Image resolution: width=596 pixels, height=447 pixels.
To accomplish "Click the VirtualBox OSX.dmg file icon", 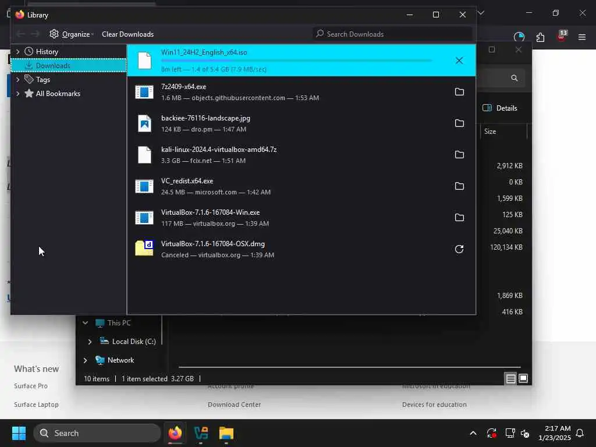I will click(x=144, y=248).
